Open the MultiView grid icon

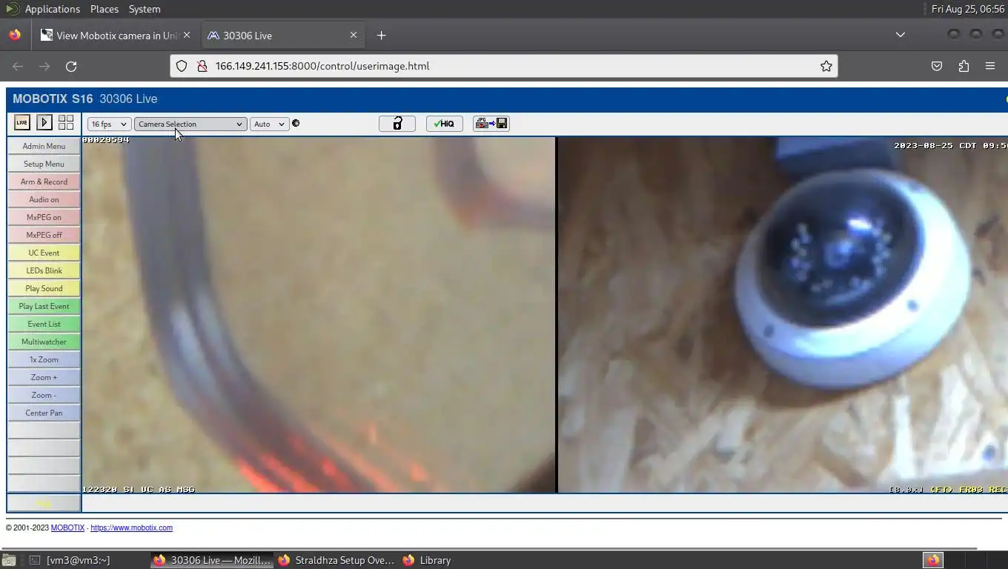pyautogui.click(x=66, y=122)
